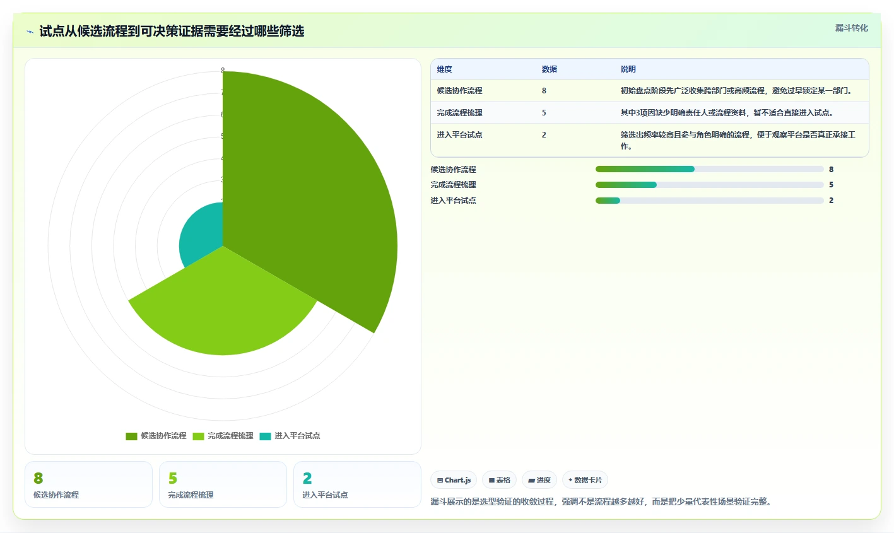
Task: Click the light green legend color box
Action: [x=198, y=436]
